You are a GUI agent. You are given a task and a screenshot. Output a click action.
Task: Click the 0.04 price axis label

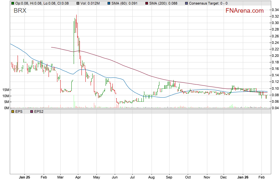(274, 108)
